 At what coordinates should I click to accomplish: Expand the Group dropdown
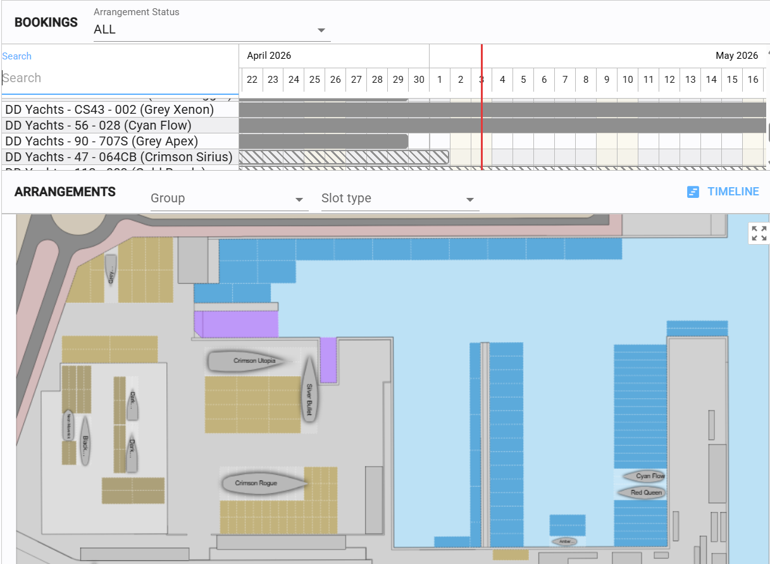coord(229,199)
